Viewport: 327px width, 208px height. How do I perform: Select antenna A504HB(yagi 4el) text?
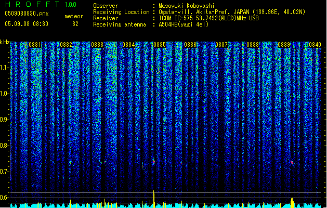[184, 24]
